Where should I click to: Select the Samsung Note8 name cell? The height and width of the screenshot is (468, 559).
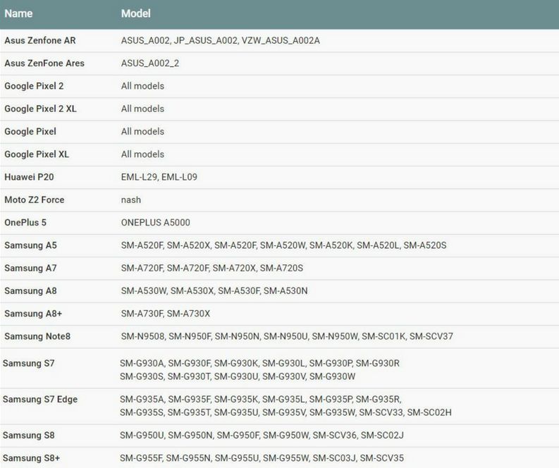[x=37, y=337]
